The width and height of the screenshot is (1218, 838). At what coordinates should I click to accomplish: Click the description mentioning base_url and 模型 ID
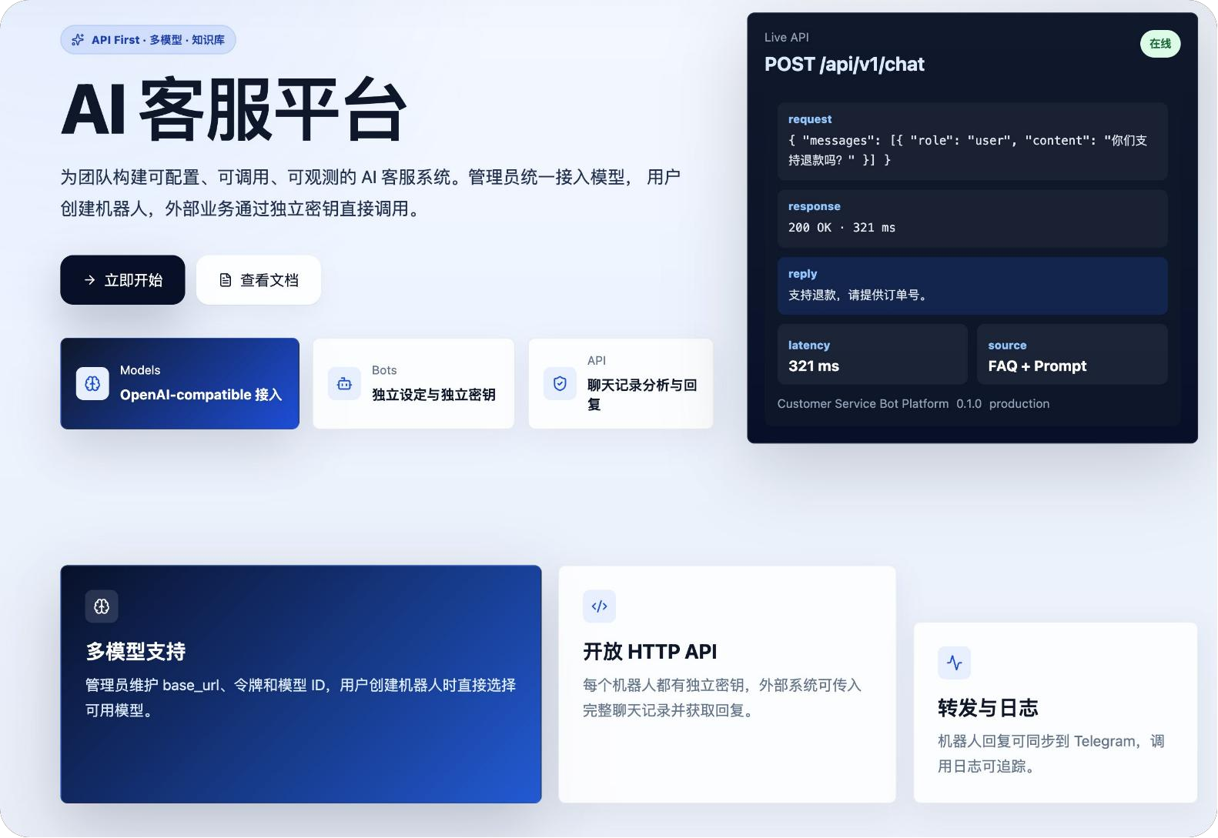(x=301, y=698)
